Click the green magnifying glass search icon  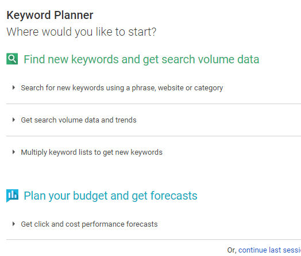click(x=12, y=59)
